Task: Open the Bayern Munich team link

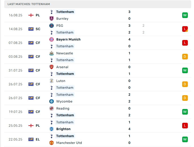Action: pyautogui.click(x=68, y=39)
